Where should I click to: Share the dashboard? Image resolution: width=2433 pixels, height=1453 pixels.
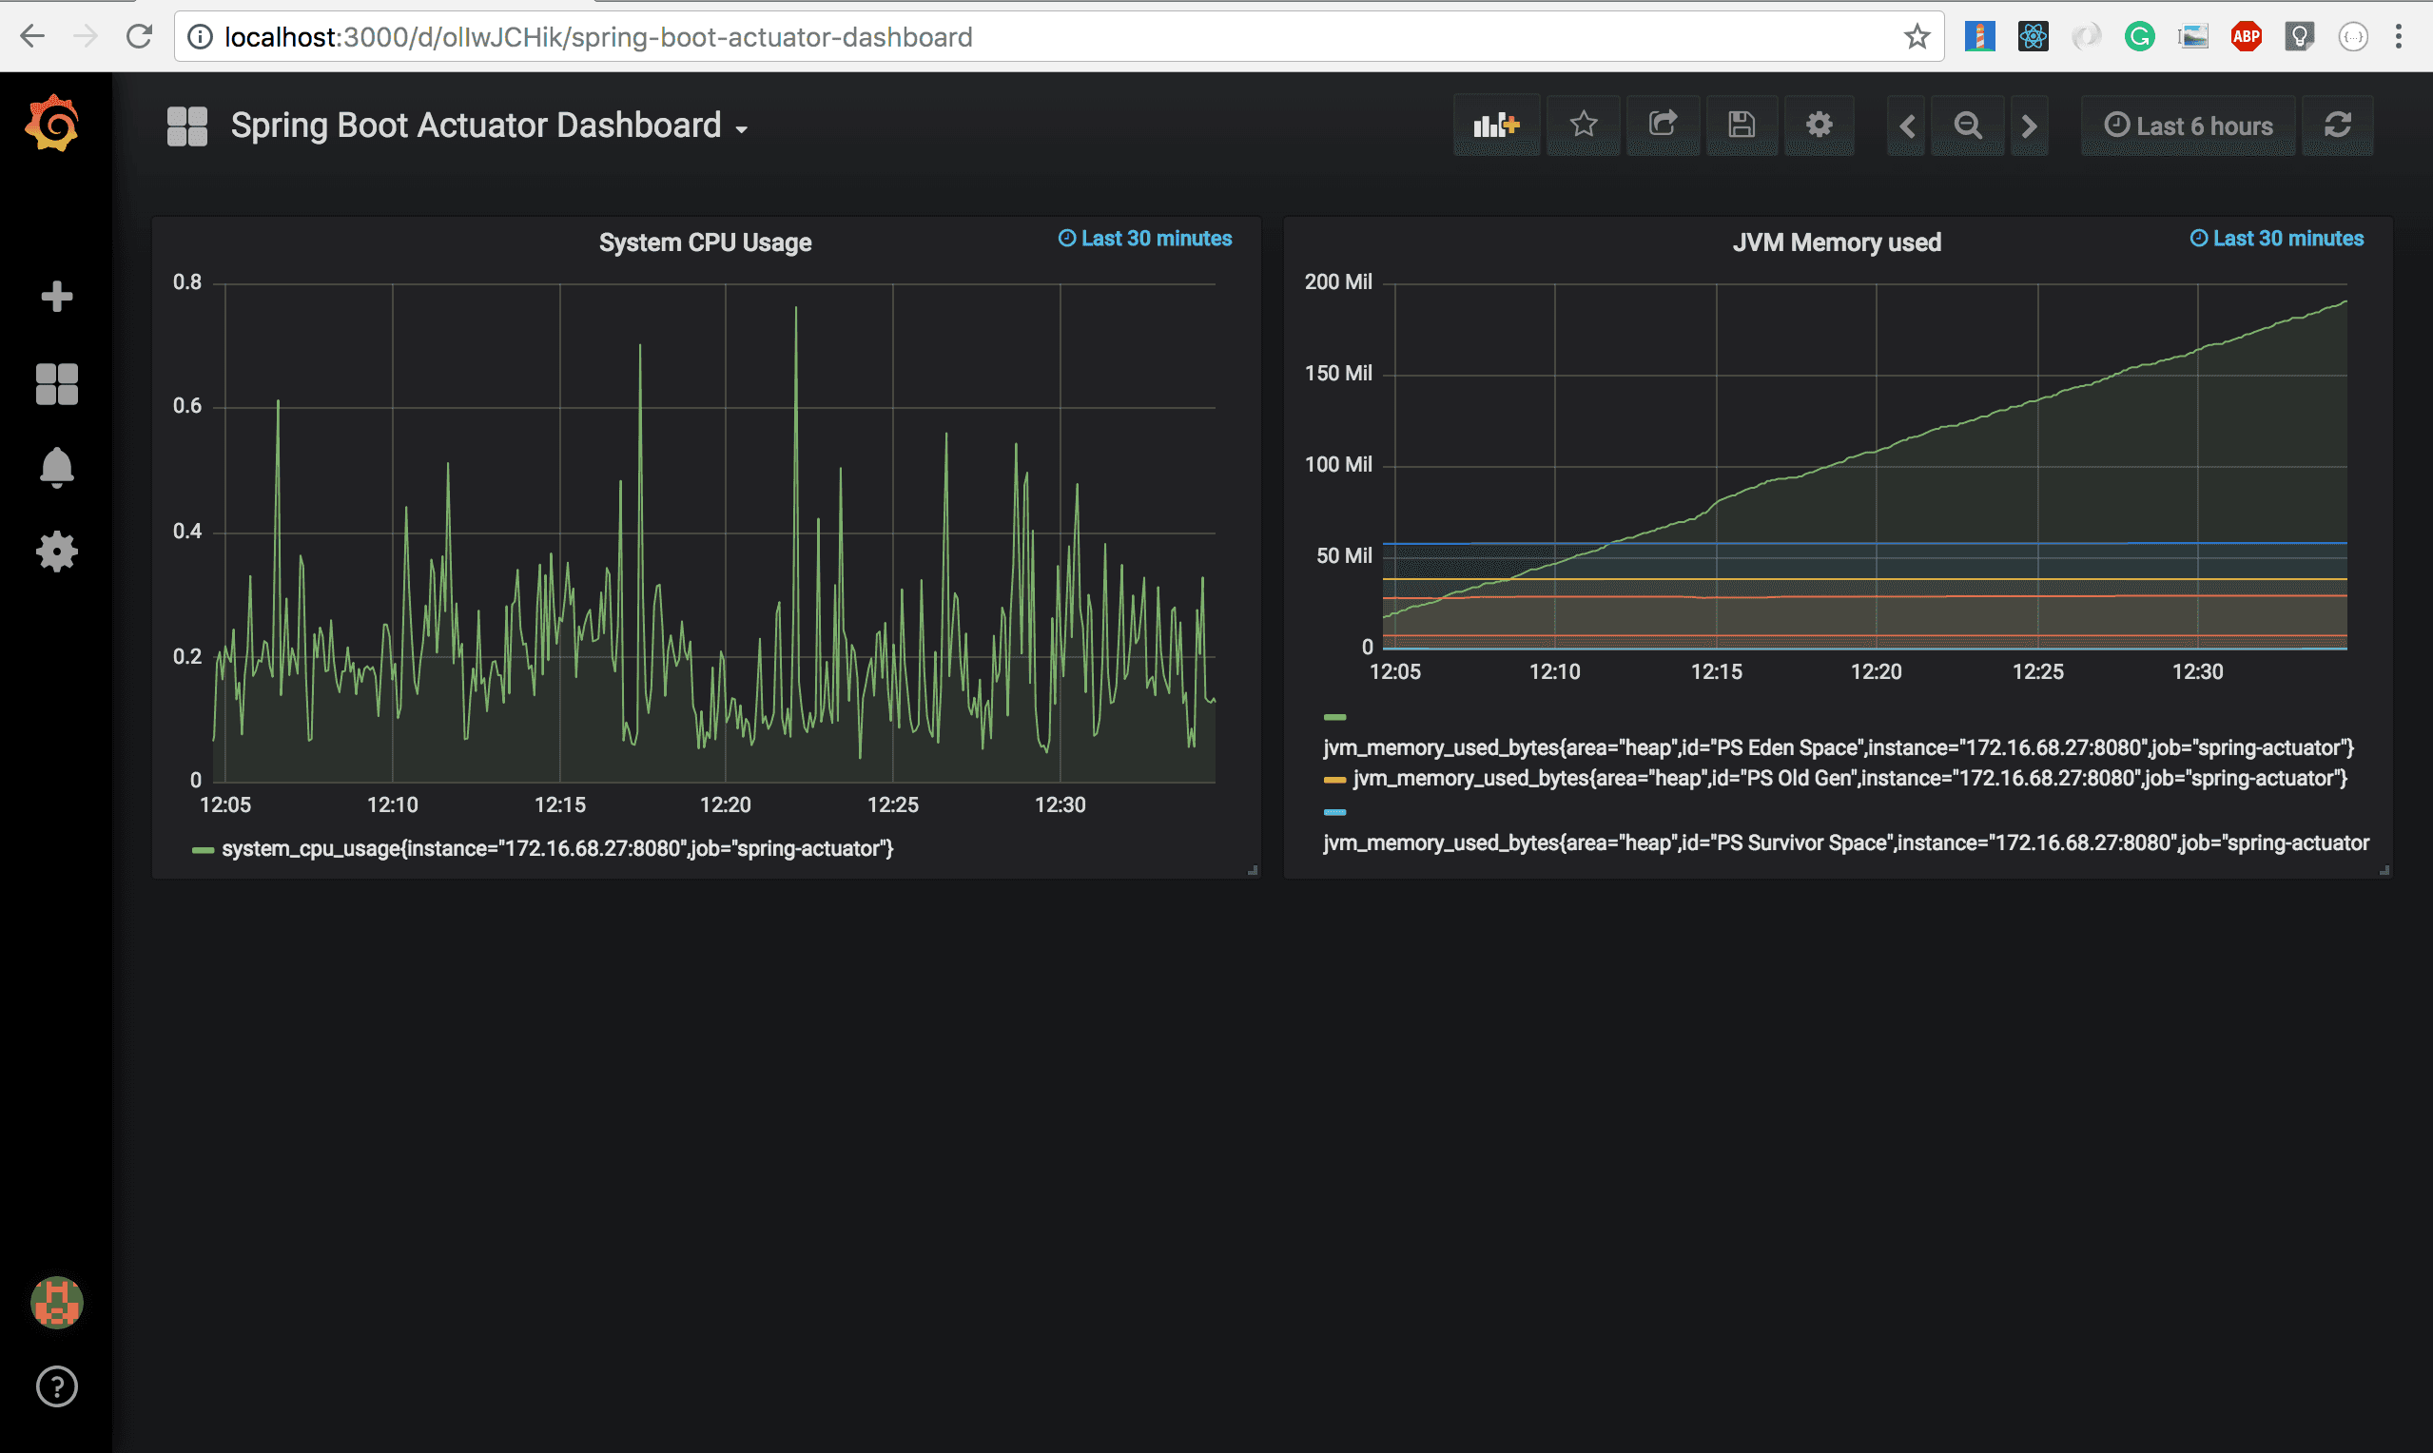pyautogui.click(x=1663, y=126)
